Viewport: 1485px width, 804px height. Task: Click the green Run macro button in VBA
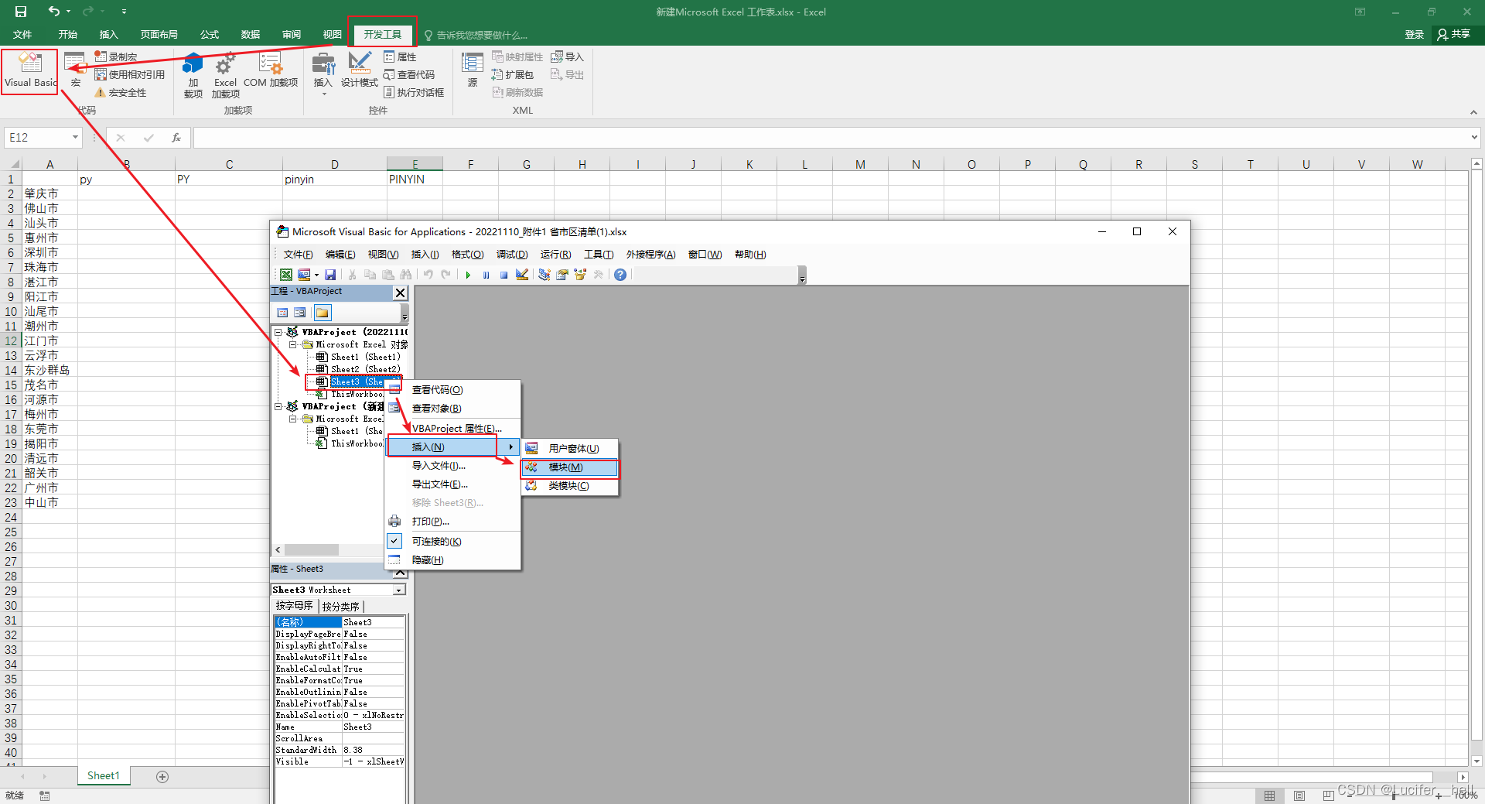468,275
